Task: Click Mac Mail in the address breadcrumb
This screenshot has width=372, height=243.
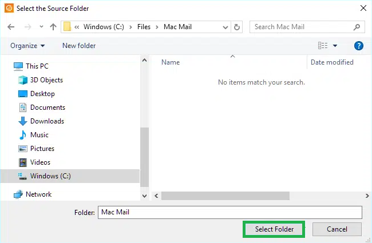Action: pyautogui.click(x=177, y=27)
